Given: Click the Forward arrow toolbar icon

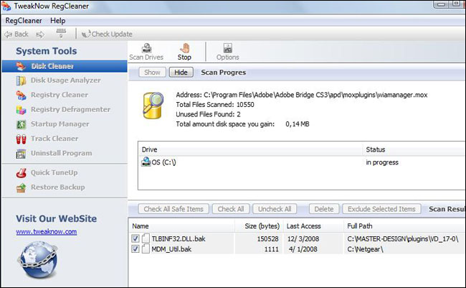Looking at the screenshot, I should [40, 34].
